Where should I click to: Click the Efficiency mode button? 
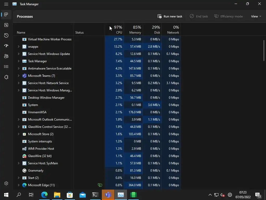[x=228, y=16]
